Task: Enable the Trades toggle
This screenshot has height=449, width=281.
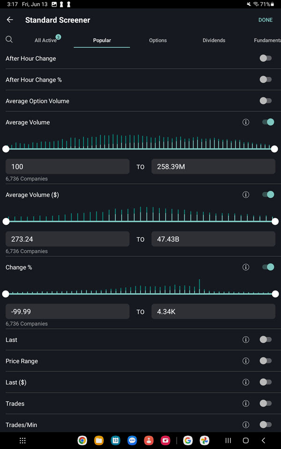Action: [x=266, y=404]
